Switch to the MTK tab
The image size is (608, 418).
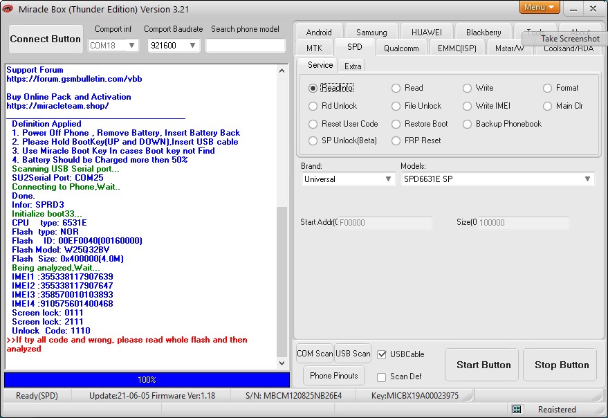click(x=314, y=48)
